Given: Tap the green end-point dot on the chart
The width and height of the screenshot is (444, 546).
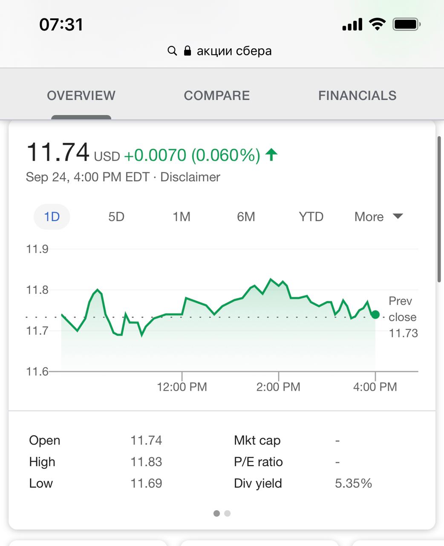Looking at the screenshot, I should point(375,315).
